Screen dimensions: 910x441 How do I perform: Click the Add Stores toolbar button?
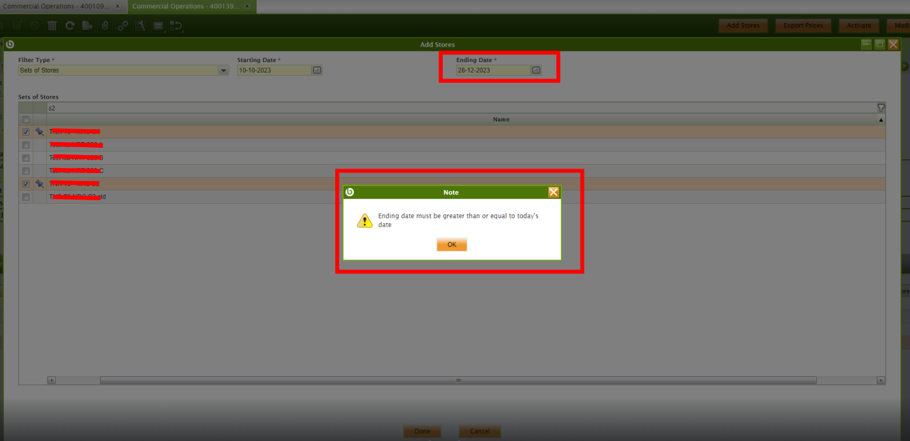743,25
